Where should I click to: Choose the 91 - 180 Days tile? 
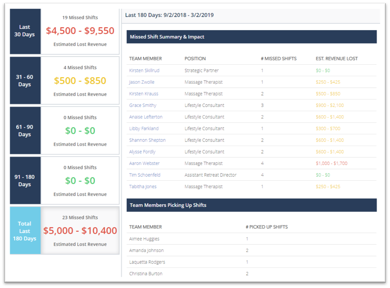pos(25,180)
